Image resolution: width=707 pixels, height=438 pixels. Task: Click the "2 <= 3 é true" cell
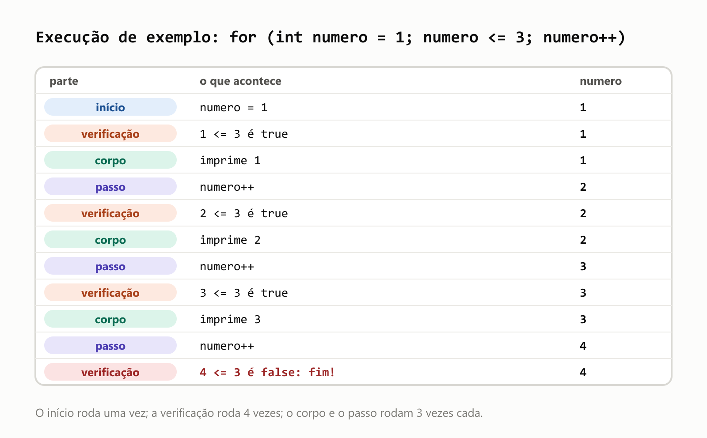(243, 213)
